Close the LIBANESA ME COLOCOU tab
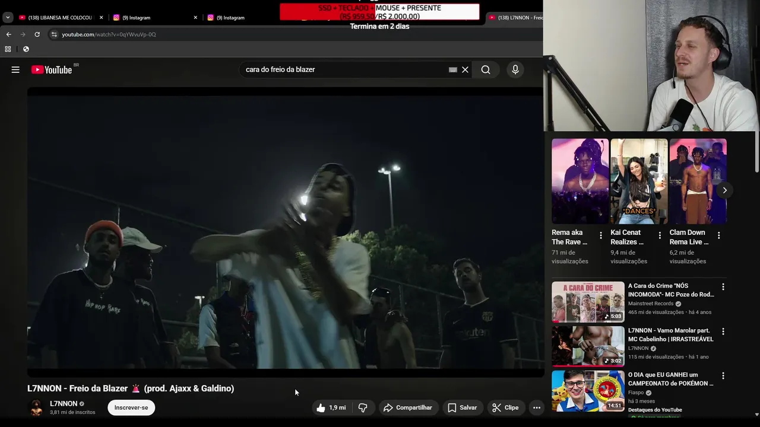Viewport: 760px width, 427px height. (101, 17)
